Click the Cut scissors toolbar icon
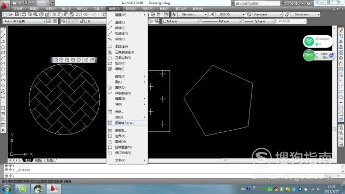Image resolution: width=345 pixels, height=194 pixels. coord(55,14)
